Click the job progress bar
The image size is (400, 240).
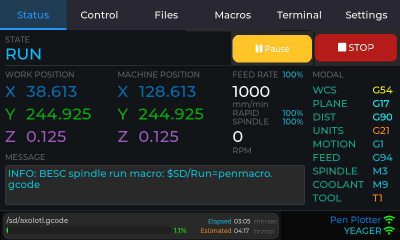click(x=89, y=230)
